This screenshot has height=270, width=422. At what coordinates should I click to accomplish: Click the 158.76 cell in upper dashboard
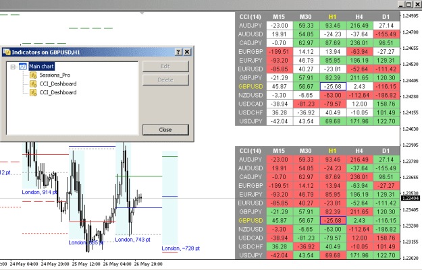386,104
